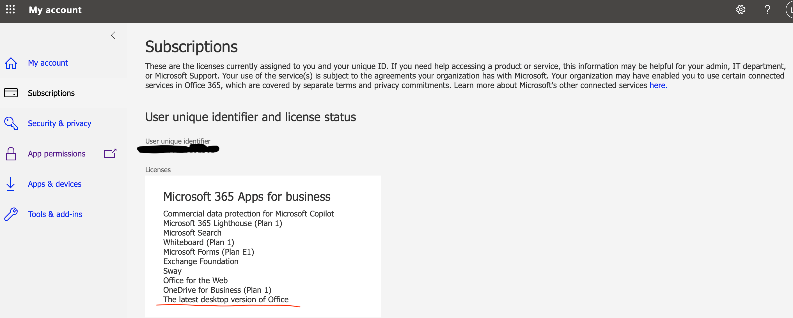Select 'Microsoft Forms (Plan E1)' entry
Image resolution: width=793 pixels, height=318 pixels.
(208, 252)
